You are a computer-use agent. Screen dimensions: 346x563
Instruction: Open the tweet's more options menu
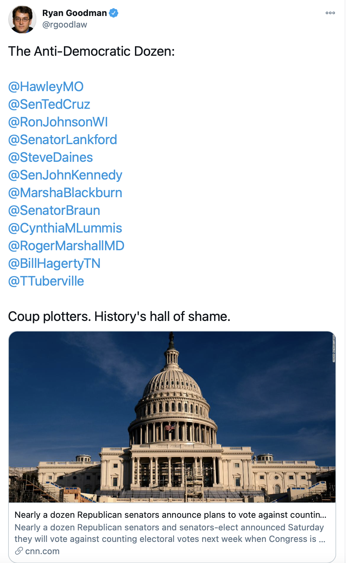330,13
